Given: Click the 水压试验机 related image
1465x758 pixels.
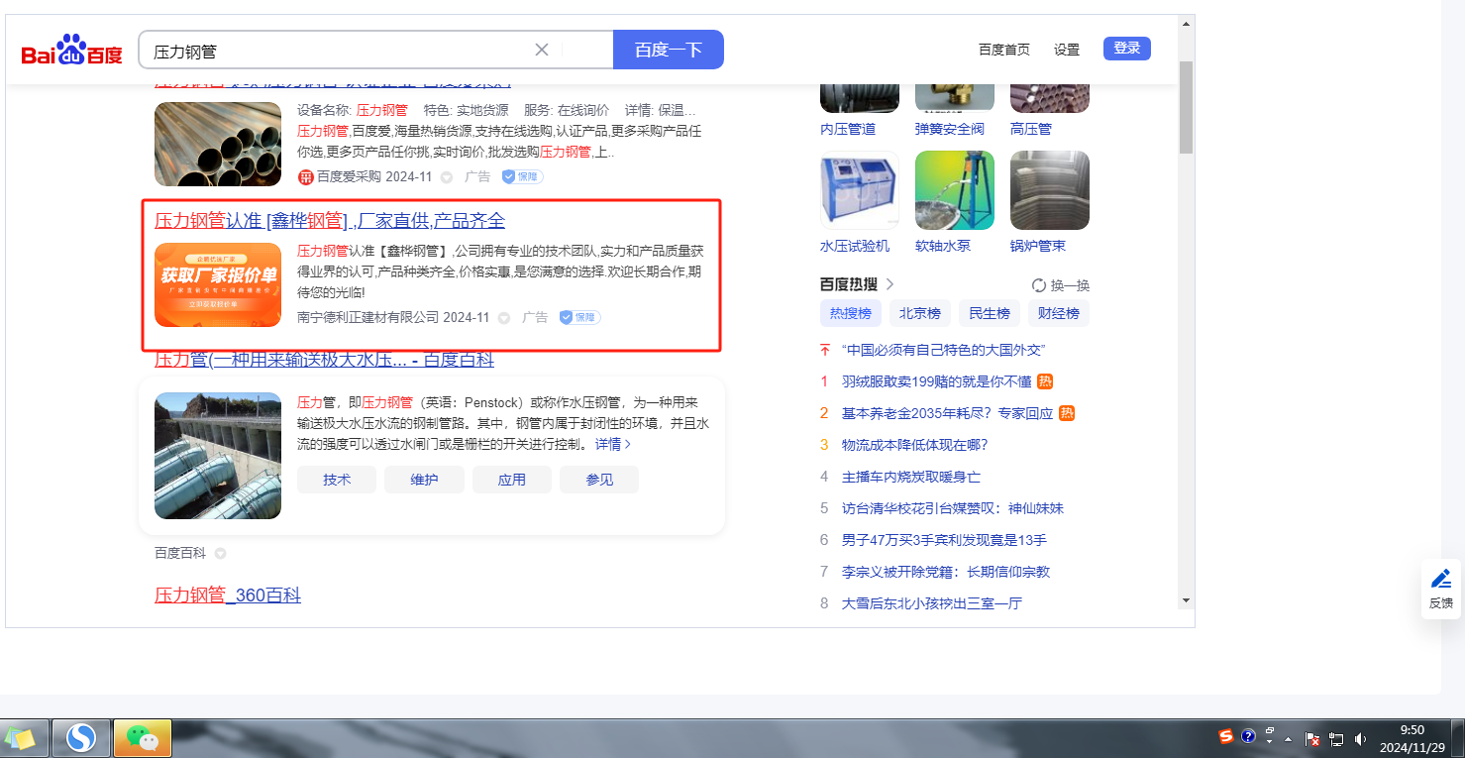Looking at the screenshot, I should (x=860, y=190).
